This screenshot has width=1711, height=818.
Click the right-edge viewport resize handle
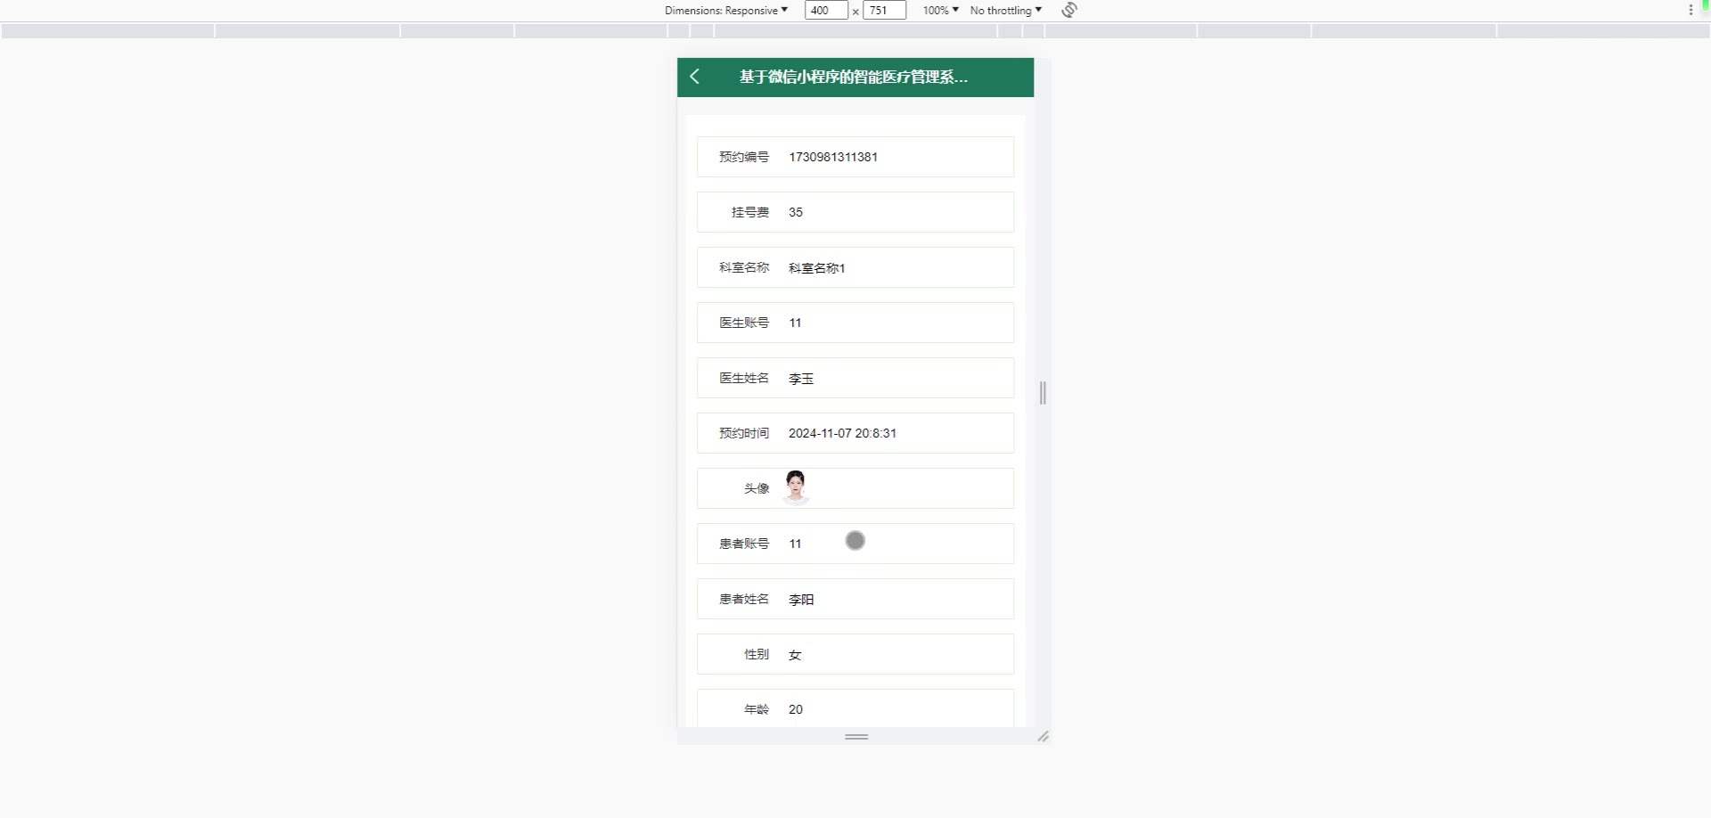tap(1043, 393)
